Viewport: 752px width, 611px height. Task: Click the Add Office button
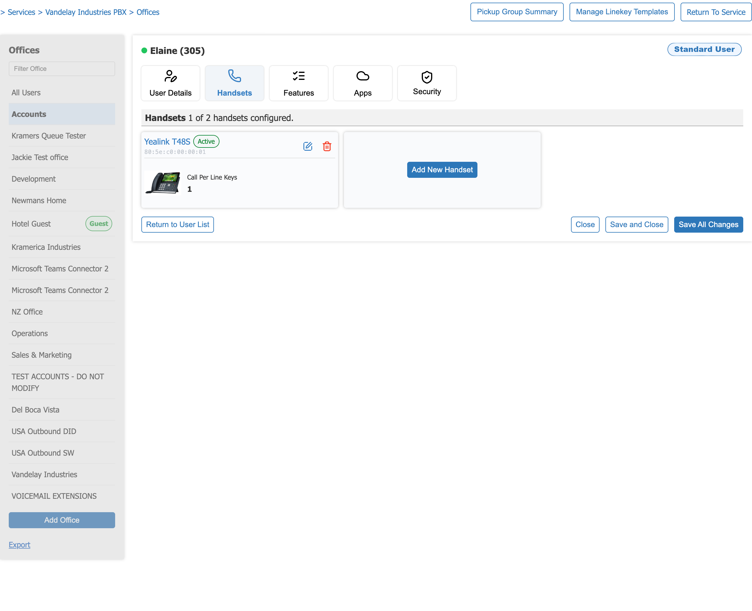click(62, 520)
